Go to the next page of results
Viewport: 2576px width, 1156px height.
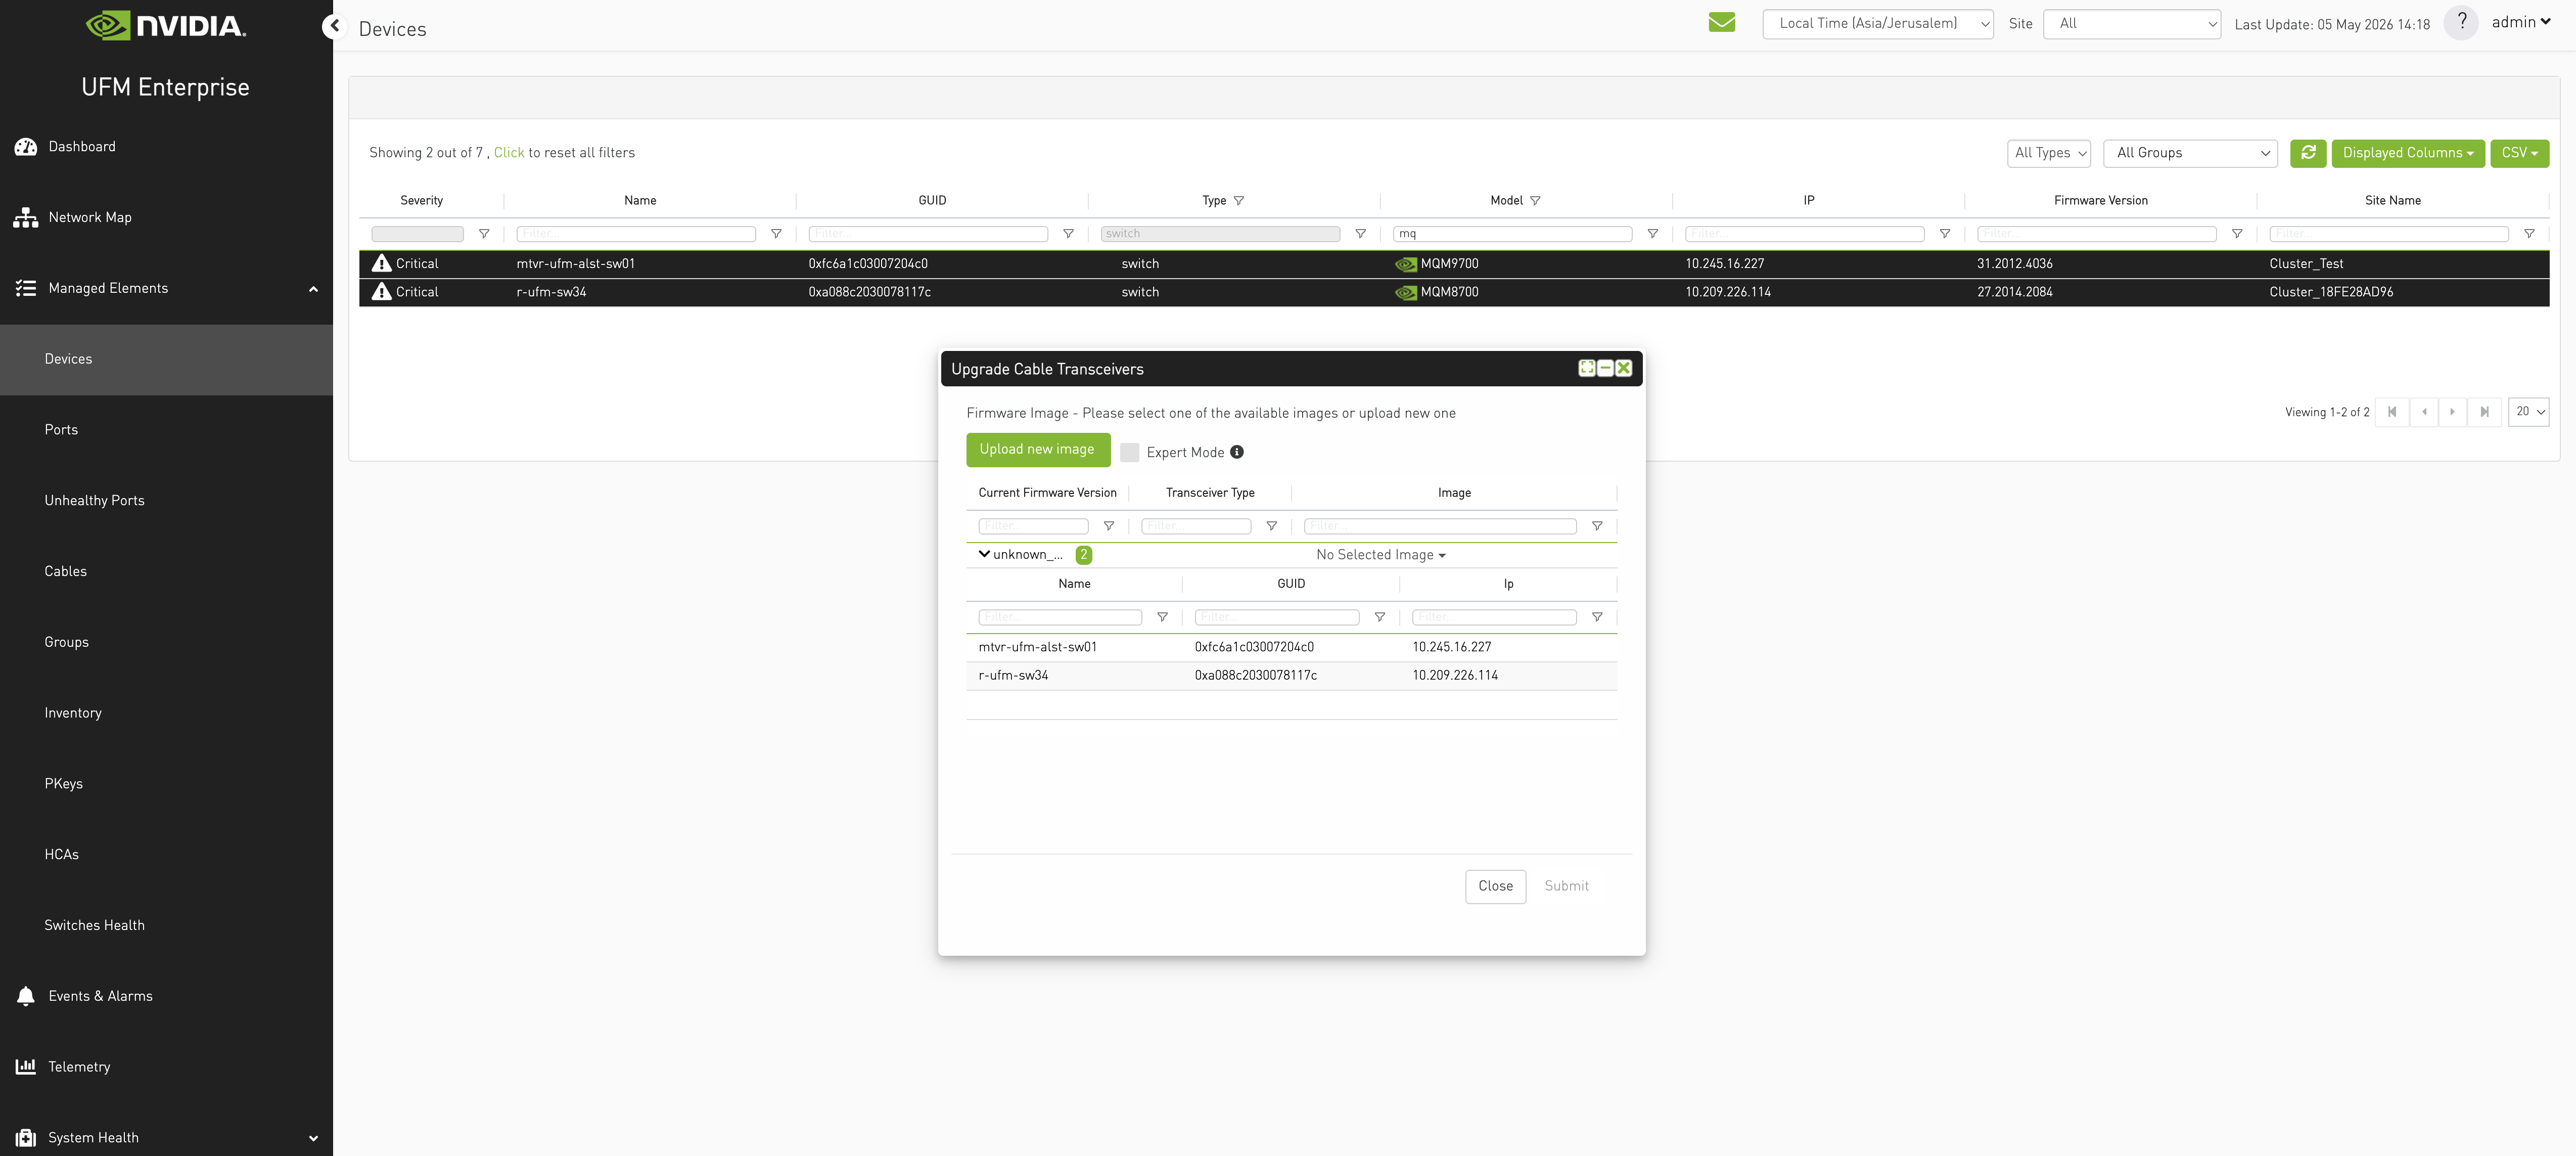(2452, 412)
